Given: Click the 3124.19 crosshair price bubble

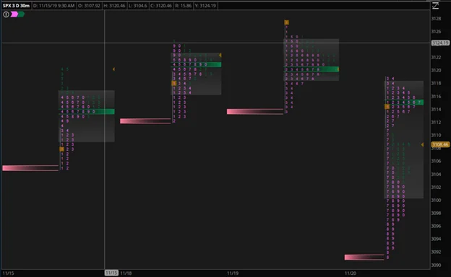Looking at the screenshot, I should tap(440, 43).
